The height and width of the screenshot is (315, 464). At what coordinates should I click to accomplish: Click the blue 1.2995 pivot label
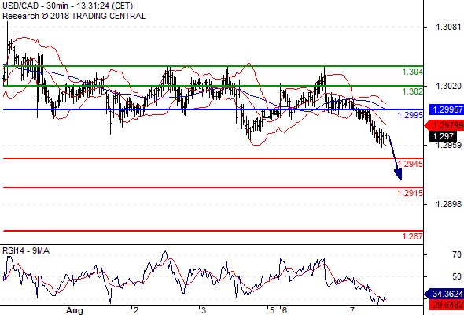411,115
